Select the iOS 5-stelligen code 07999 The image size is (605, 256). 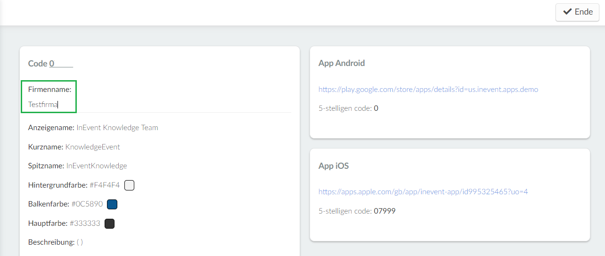(x=384, y=211)
